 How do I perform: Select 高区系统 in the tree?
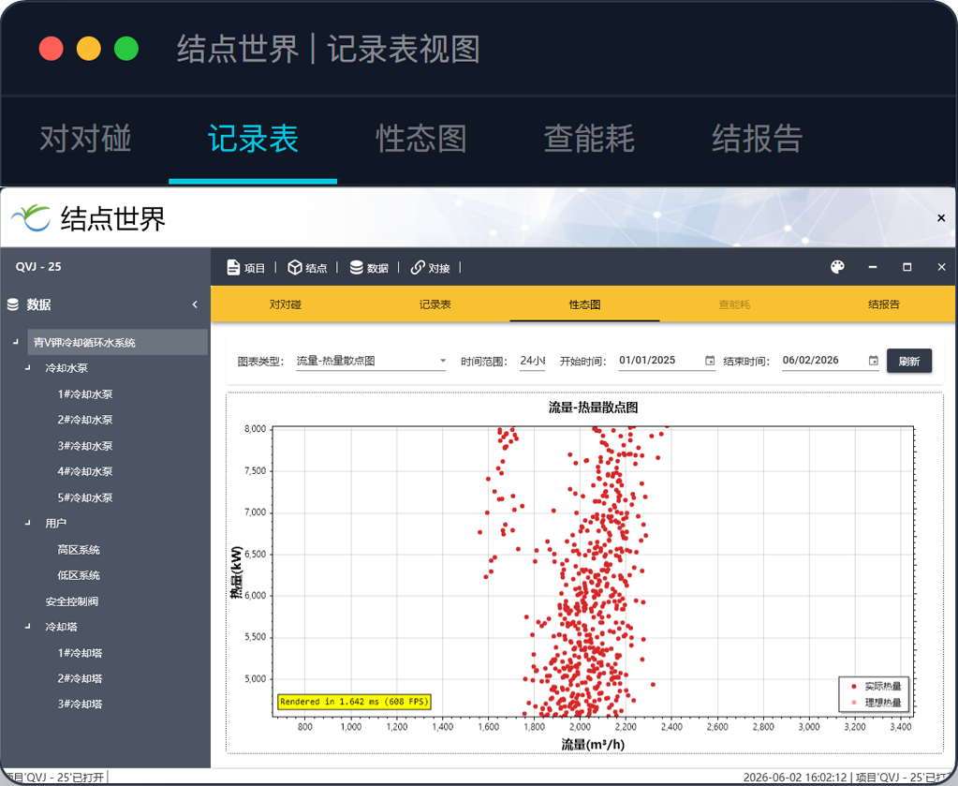point(79,550)
